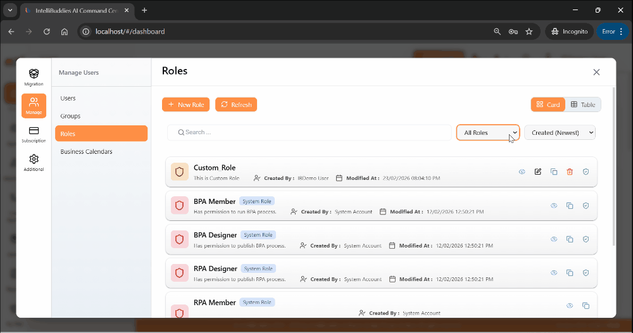Click the New Role button
Screen dimensions: 633x333
[185, 104]
